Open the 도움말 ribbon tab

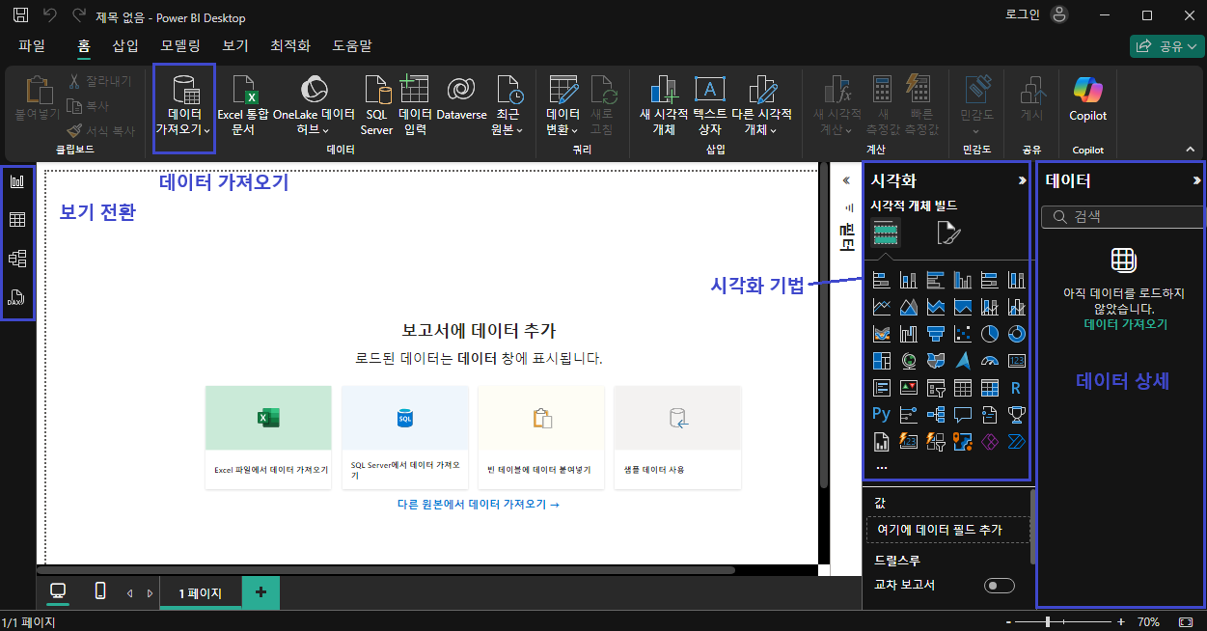[x=352, y=45]
